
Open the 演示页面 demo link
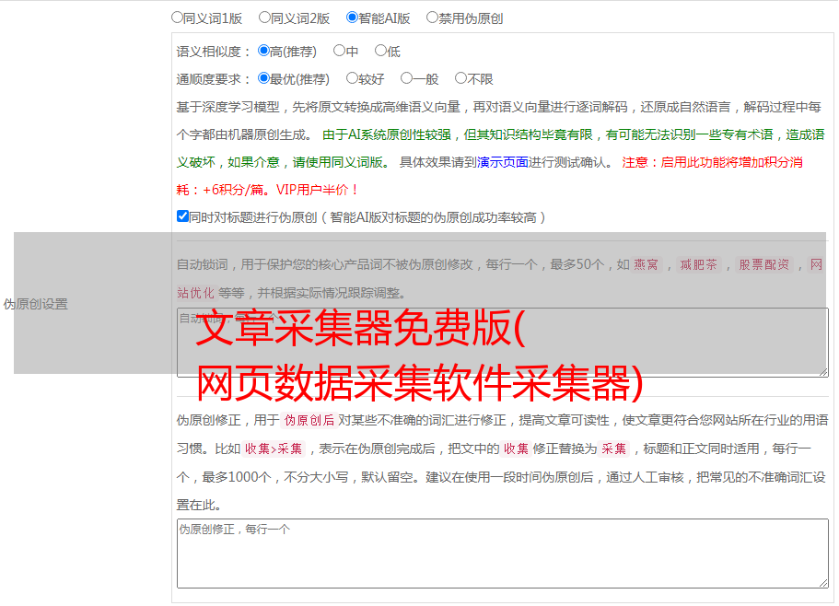[502, 162]
